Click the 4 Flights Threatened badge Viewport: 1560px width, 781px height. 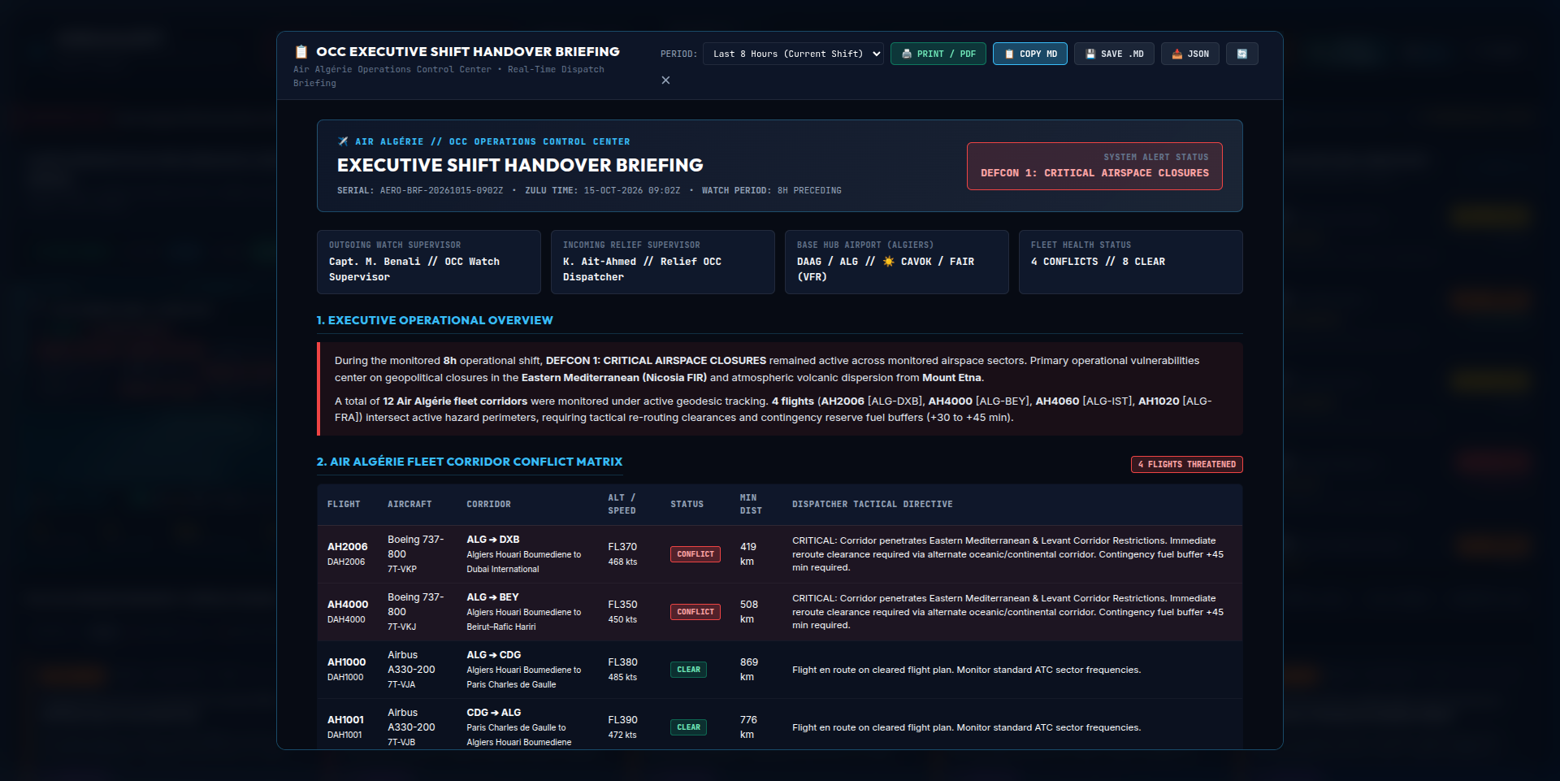coord(1187,464)
